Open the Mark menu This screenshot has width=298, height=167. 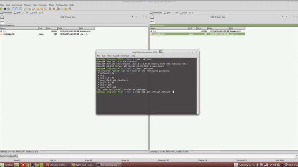point(8,5)
